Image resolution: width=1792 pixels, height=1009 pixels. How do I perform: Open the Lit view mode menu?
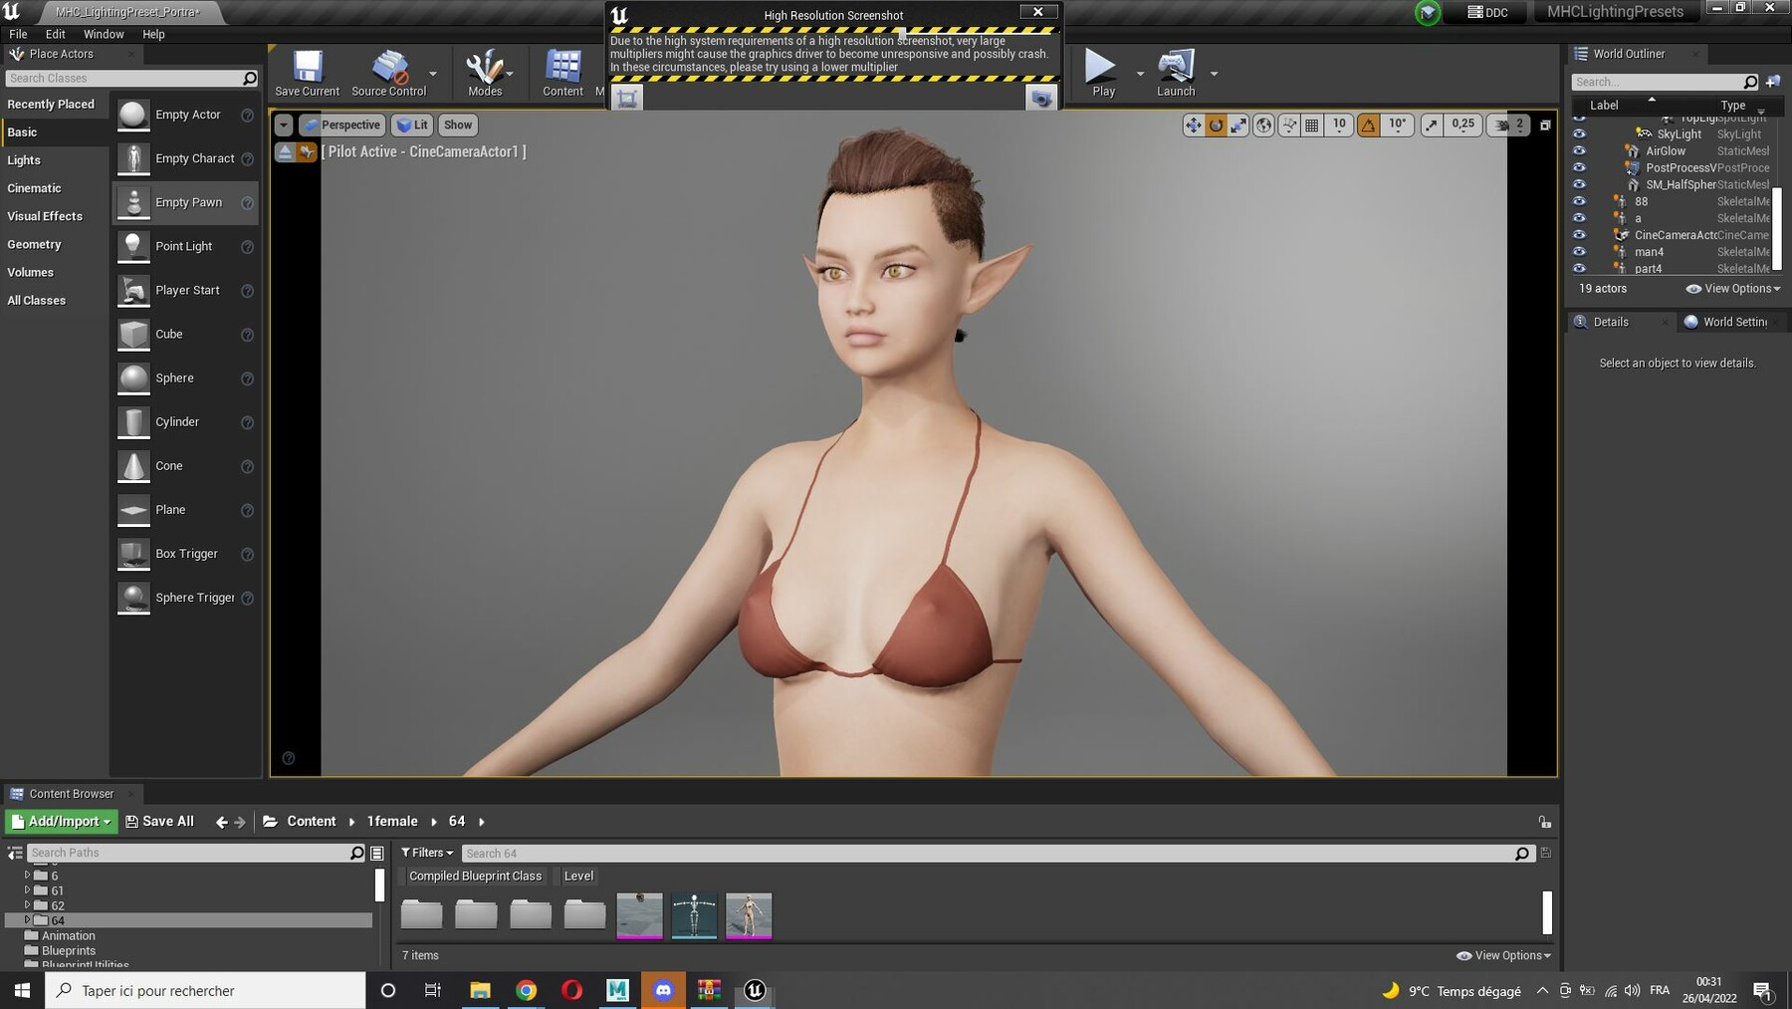(x=412, y=126)
